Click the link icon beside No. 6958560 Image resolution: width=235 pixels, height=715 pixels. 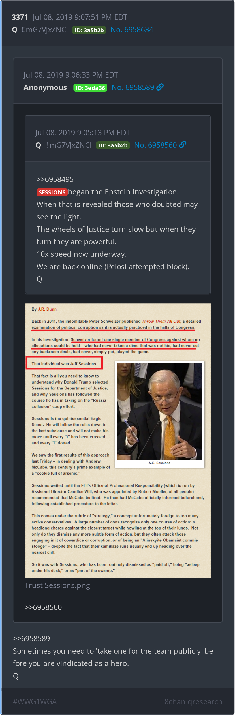click(183, 145)
